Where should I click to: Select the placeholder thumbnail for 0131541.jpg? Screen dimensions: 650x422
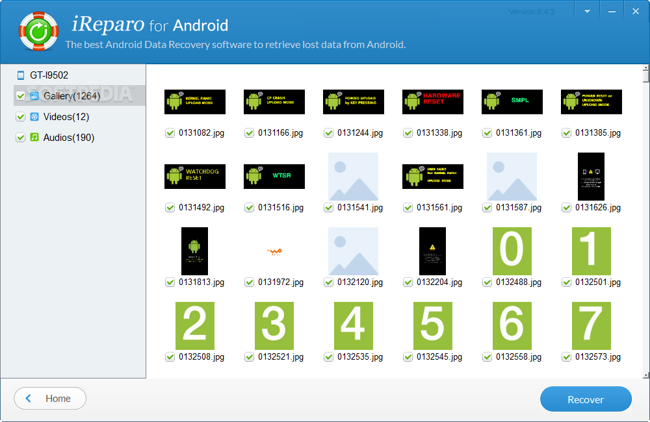point(353,177)
